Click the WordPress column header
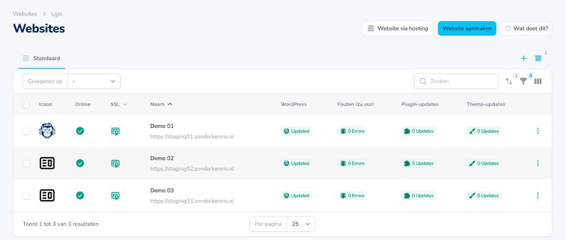This screenshot has height=240, width=565. click(294, 104)
